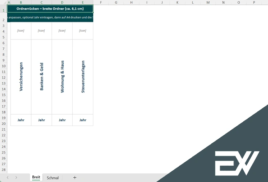Select the Jahr cell below Versicherungen
268x182 pixels.
pyautogui.click(x=21, y=120)
